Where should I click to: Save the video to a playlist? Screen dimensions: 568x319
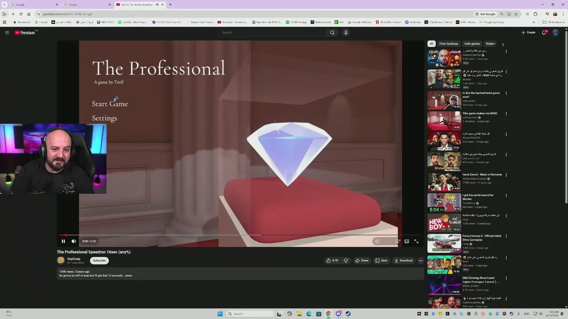pos(381,261)
